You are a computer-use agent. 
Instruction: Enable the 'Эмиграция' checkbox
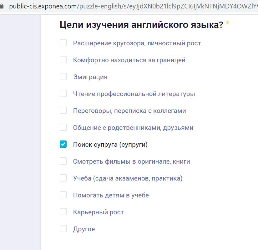click(x=63, y=77)
